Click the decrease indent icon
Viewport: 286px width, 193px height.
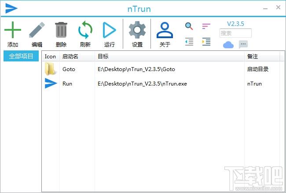(x=189, y=42)
